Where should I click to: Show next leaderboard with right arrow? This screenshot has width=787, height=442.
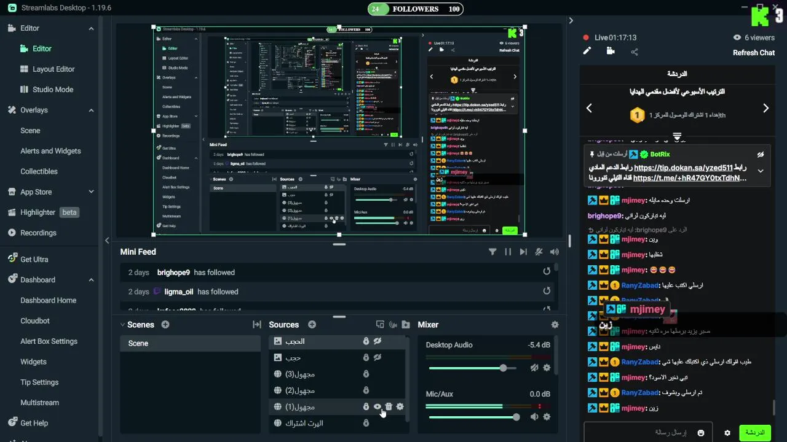tap(765, 108)
